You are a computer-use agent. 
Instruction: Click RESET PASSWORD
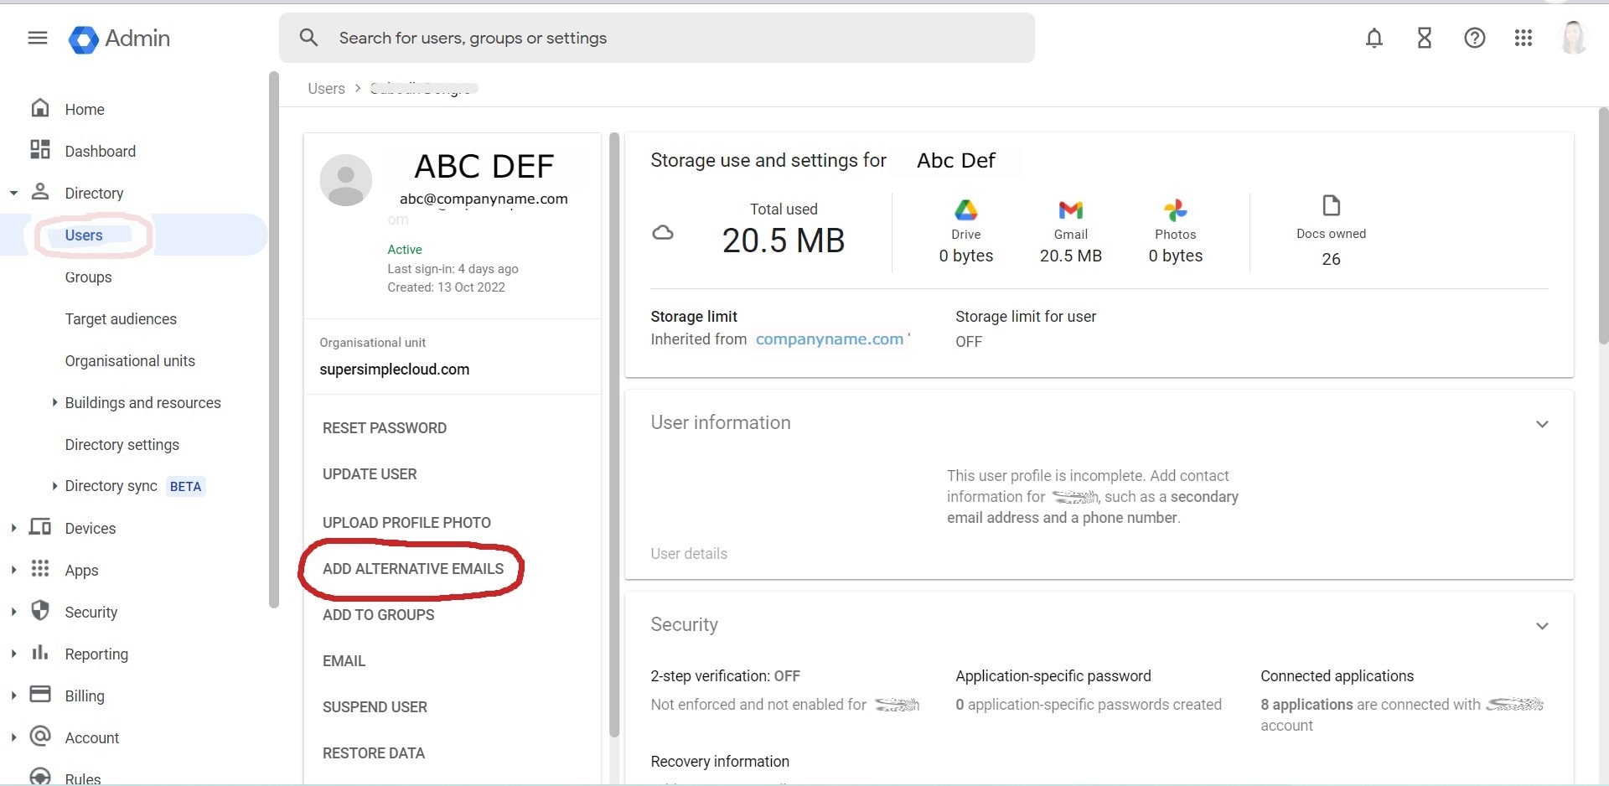385,427
